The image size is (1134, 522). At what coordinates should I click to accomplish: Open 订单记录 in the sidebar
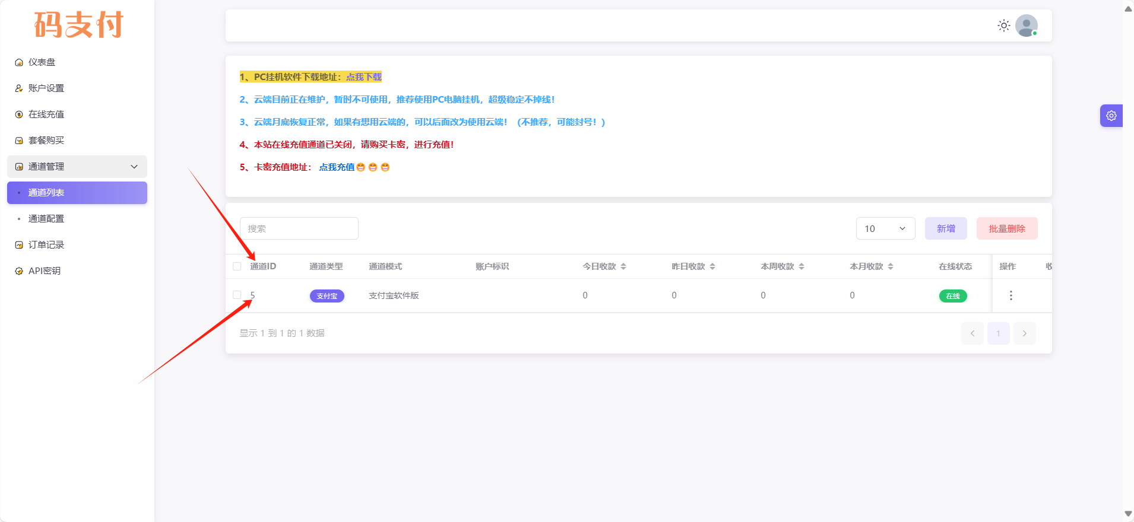46,245
